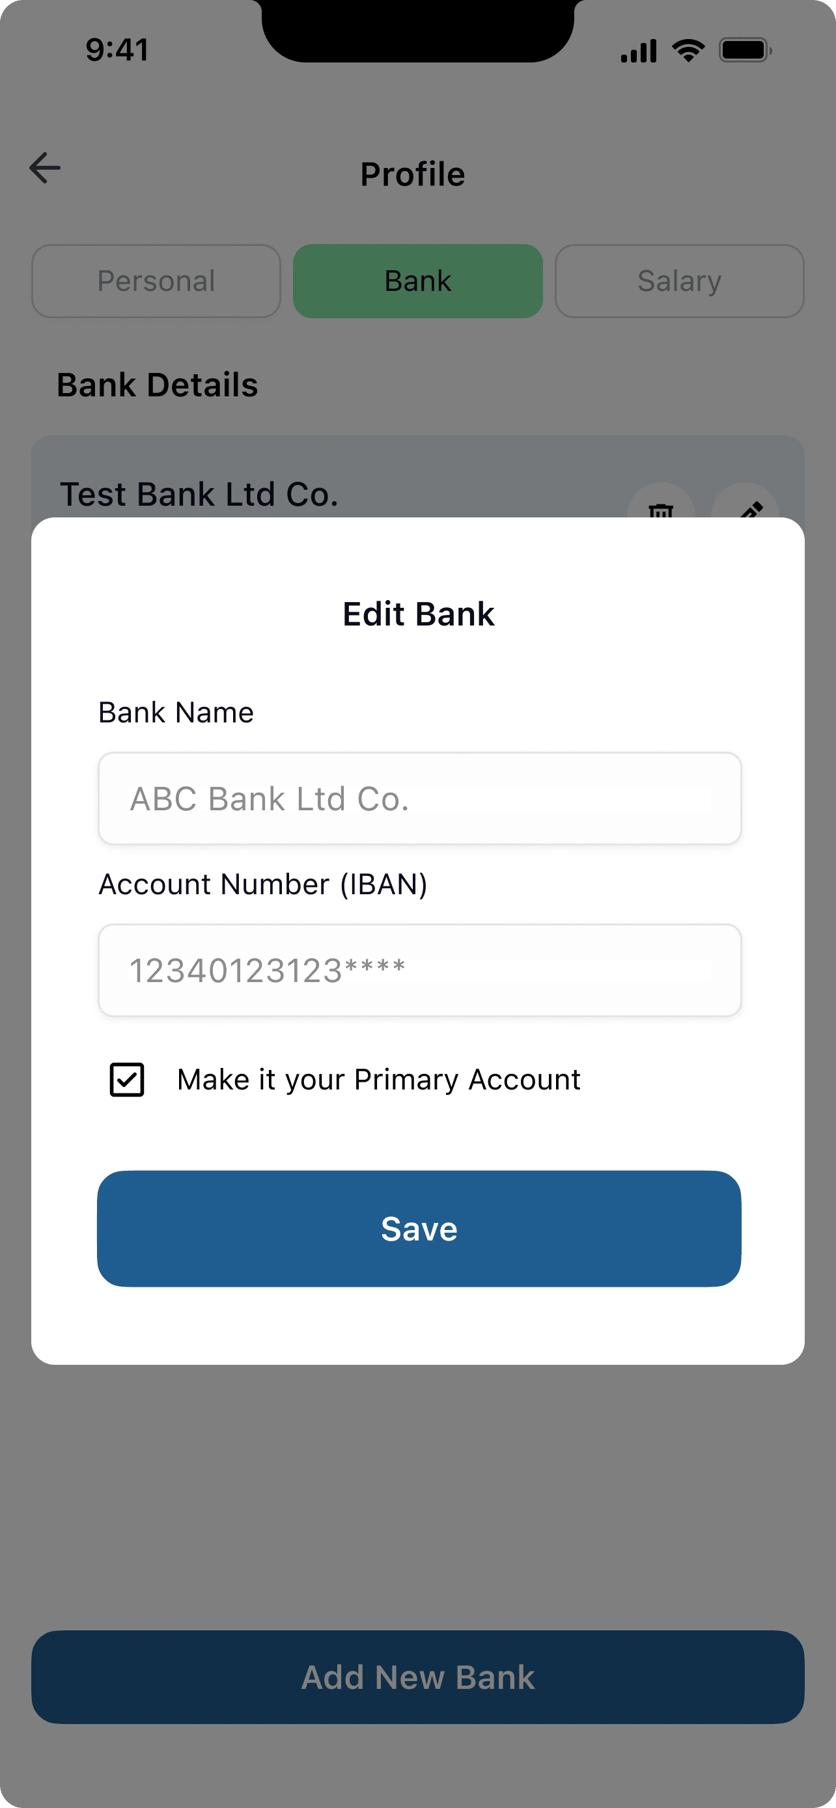836x1808 pixels.
Task: Click the "Make it your Primary Account" label
Action: tap(378, 1080)
